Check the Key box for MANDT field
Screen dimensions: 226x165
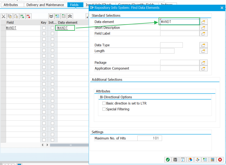[x=44, y=28]
